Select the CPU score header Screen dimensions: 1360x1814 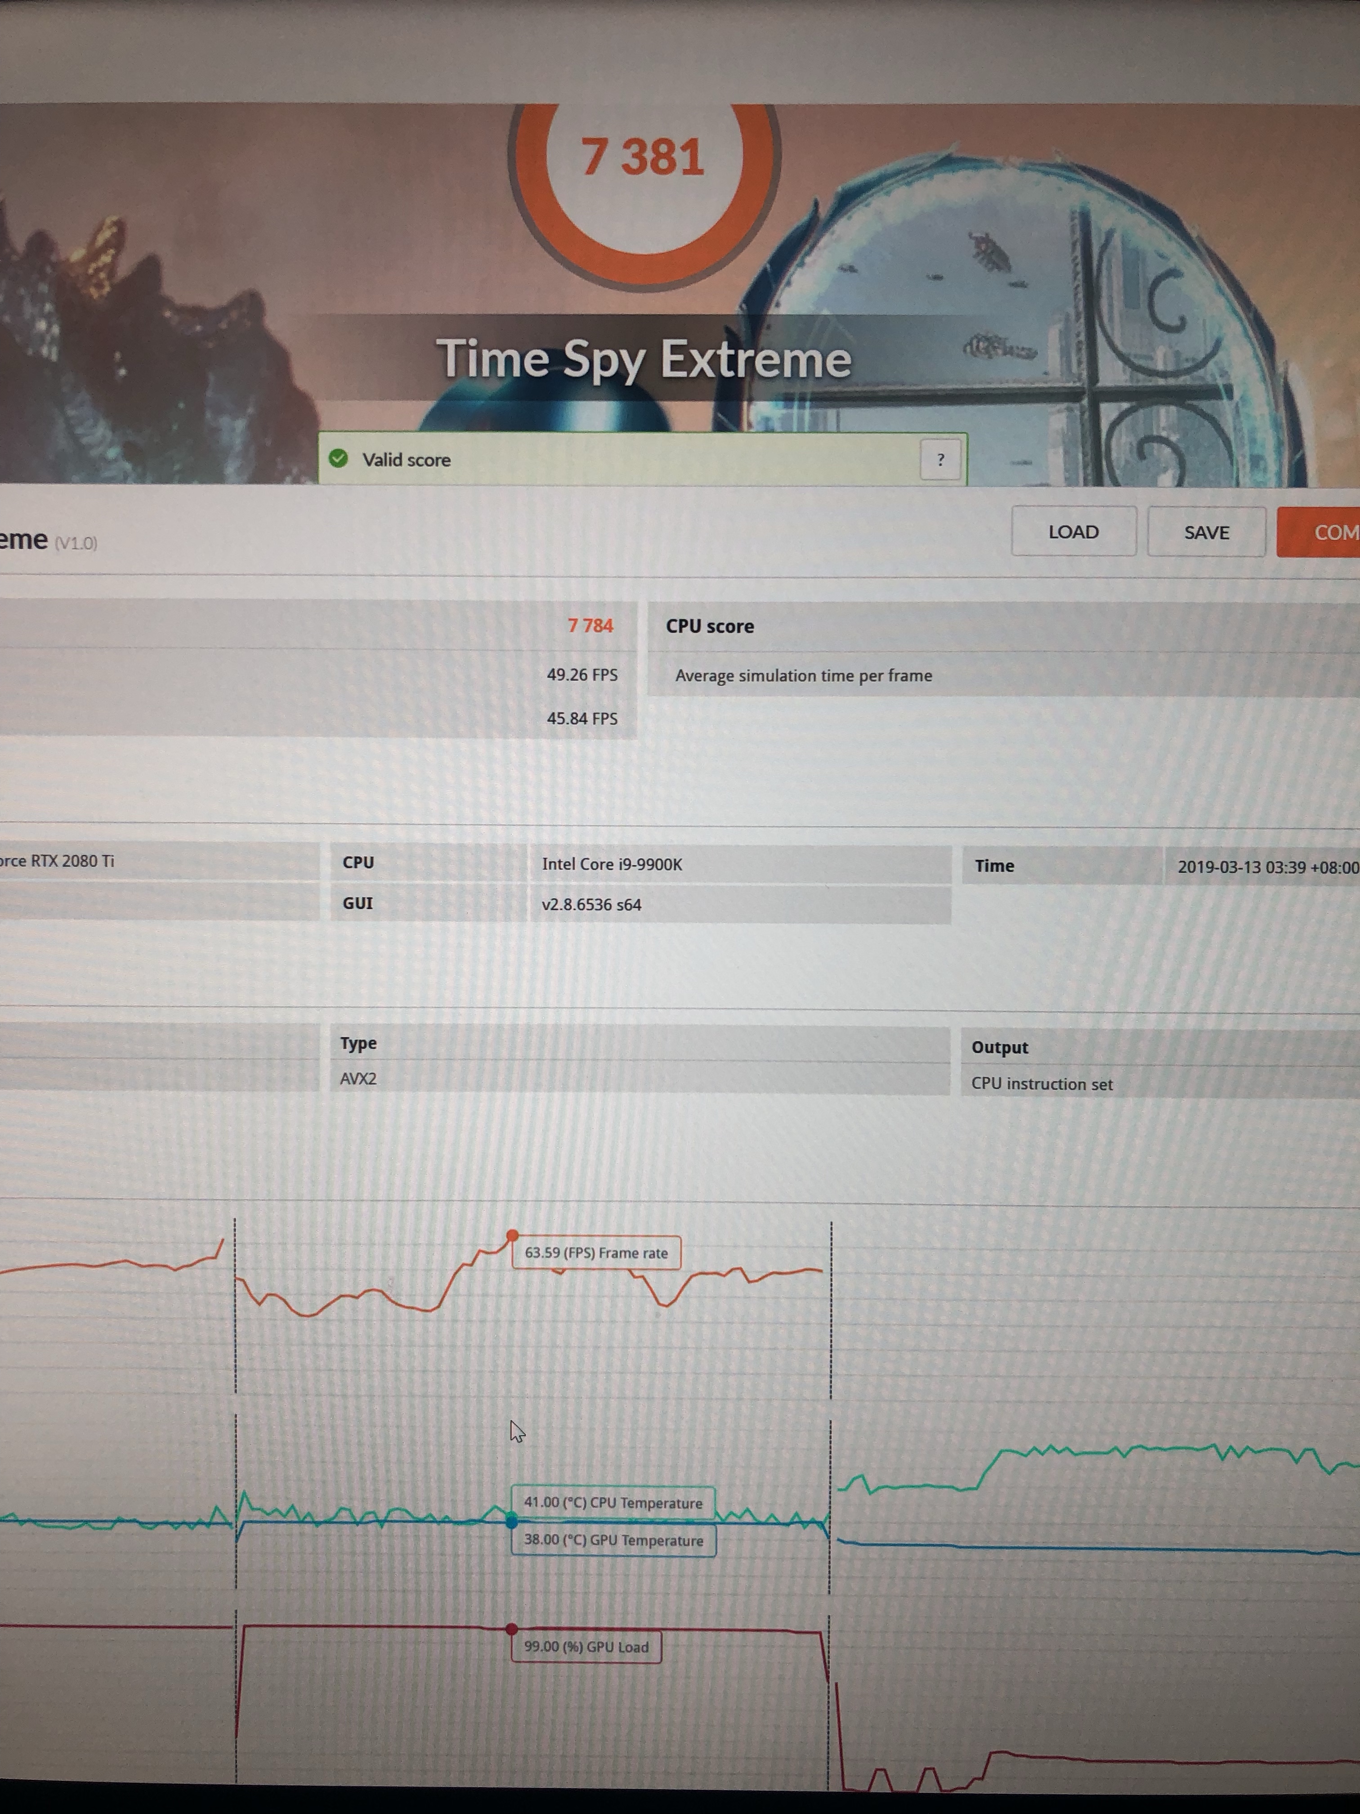tap(710, 626)
